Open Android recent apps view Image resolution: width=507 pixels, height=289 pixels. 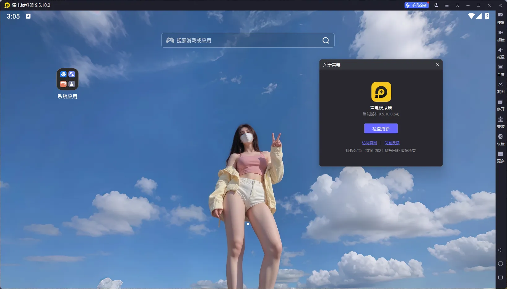[500, 277]
